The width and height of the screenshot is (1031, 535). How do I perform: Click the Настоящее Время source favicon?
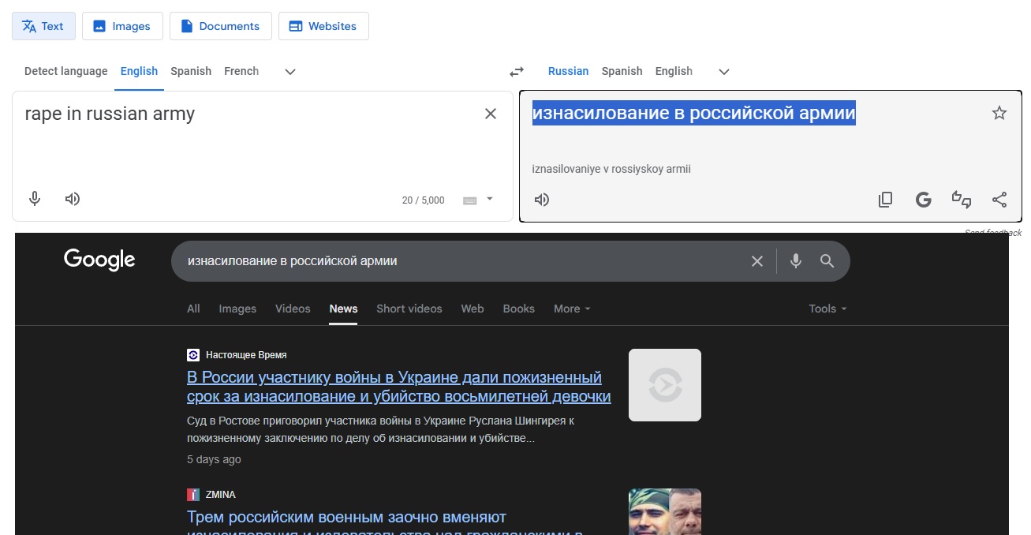coord(193,355)
